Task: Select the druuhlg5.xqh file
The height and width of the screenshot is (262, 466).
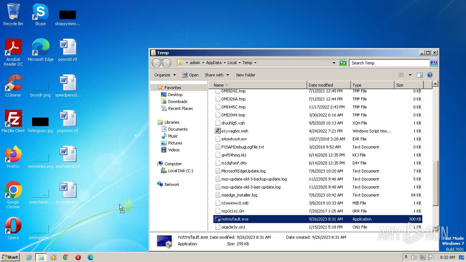Action: [x=318, y=123]
